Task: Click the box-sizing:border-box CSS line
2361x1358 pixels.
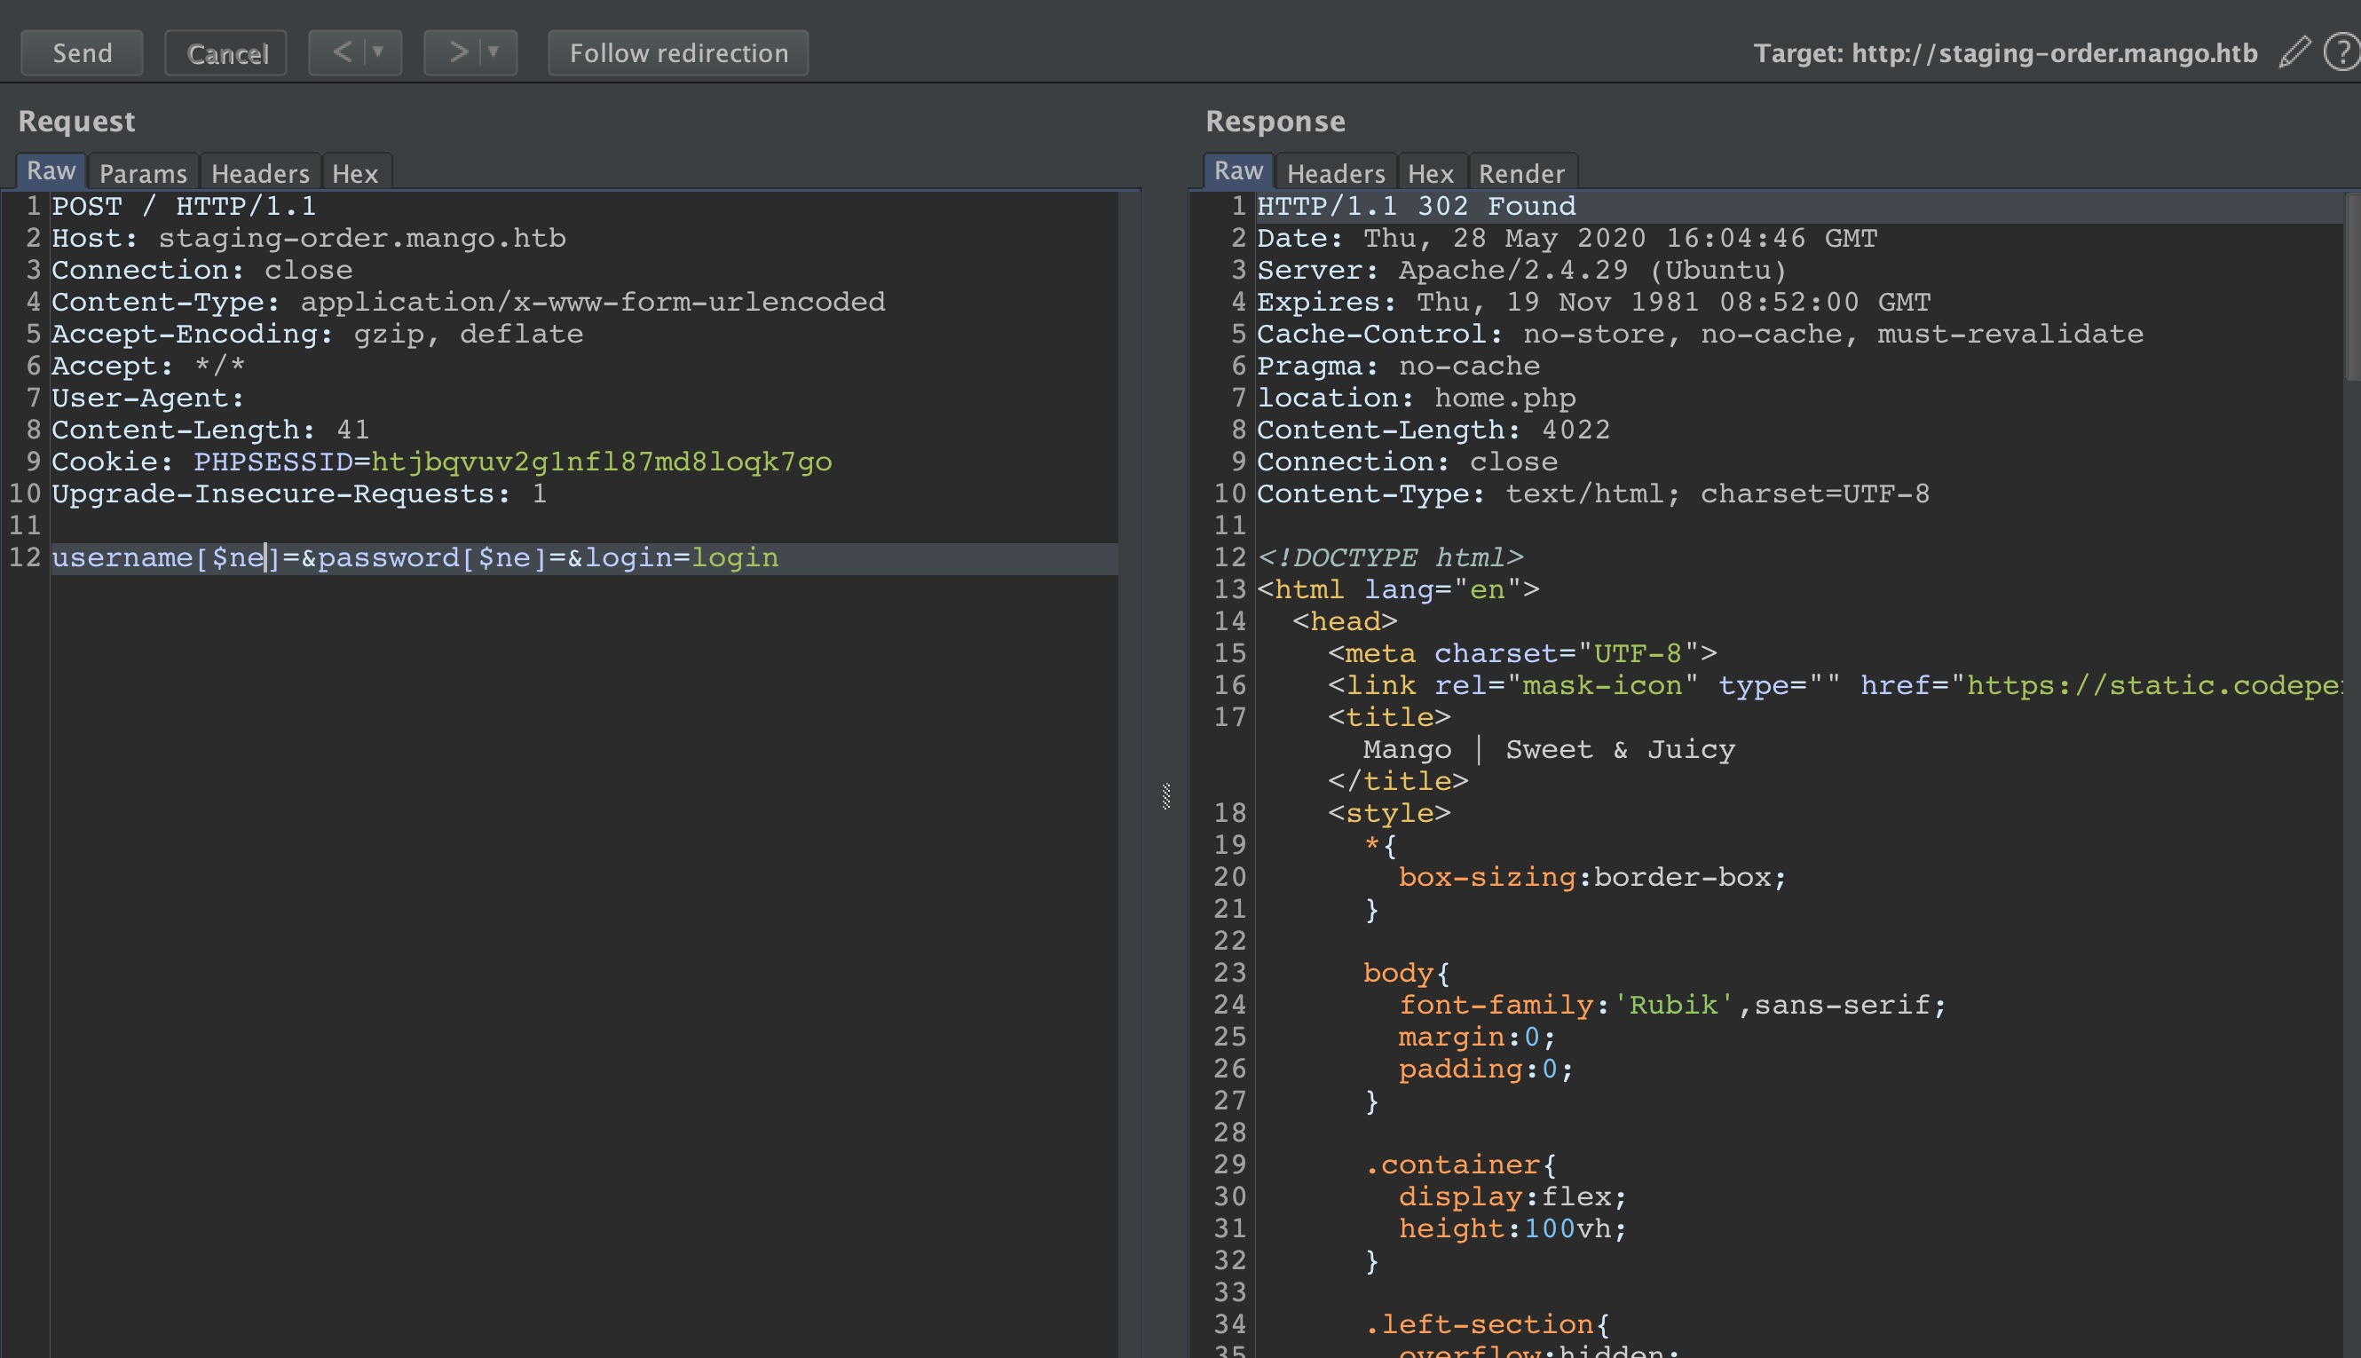Action: click(1592, 878)
